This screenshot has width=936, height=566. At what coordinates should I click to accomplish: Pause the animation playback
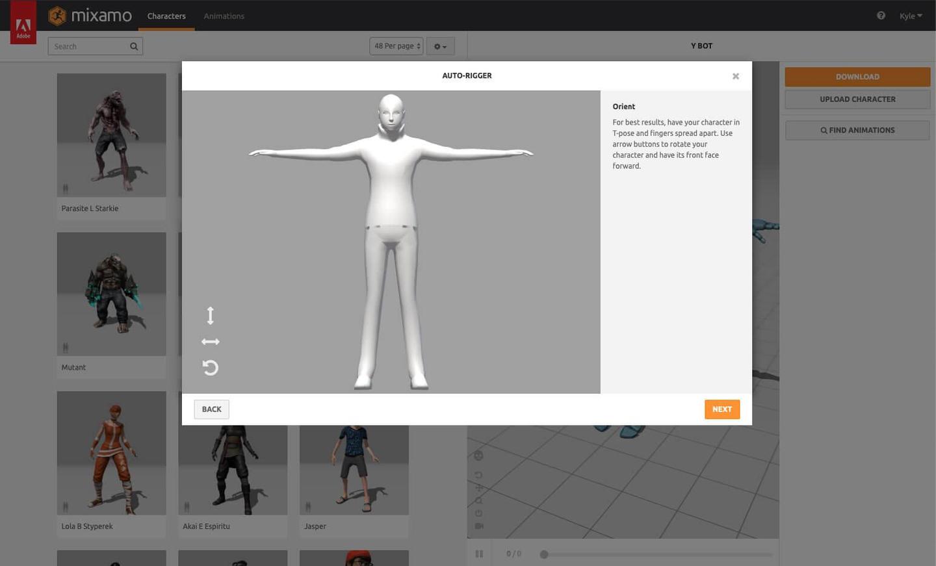coord(479,553)
